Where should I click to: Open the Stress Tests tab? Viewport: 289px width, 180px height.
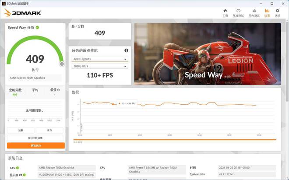click(x=254, y=13)
